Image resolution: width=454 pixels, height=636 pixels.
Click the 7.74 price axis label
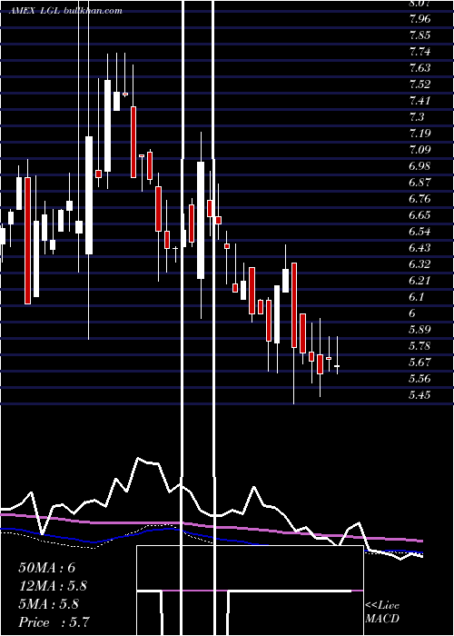click(419, 52)
